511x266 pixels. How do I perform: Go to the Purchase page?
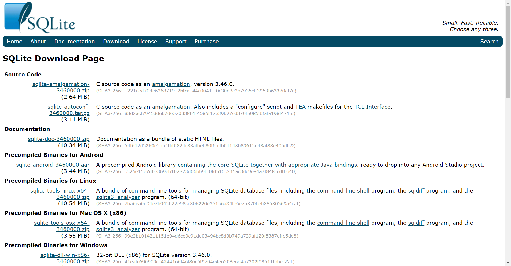click(x=207, y=42)
